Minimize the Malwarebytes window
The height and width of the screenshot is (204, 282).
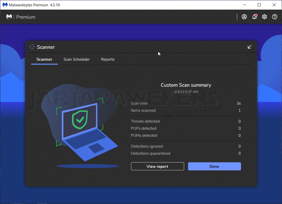click(244, 5)
